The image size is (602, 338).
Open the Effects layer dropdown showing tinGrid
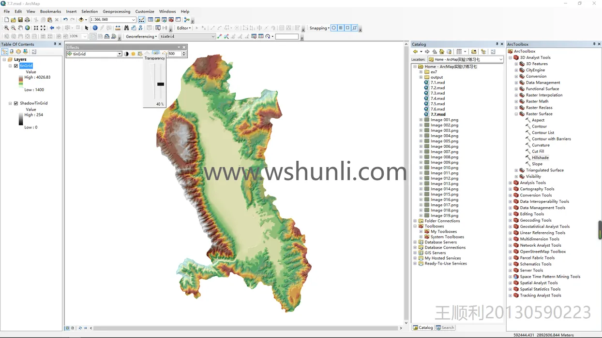pyautogui.click(x=120, y=54)
